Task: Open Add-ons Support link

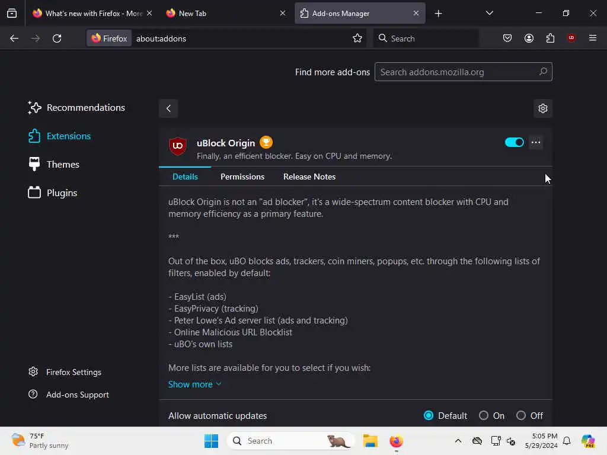Action: 69,395
